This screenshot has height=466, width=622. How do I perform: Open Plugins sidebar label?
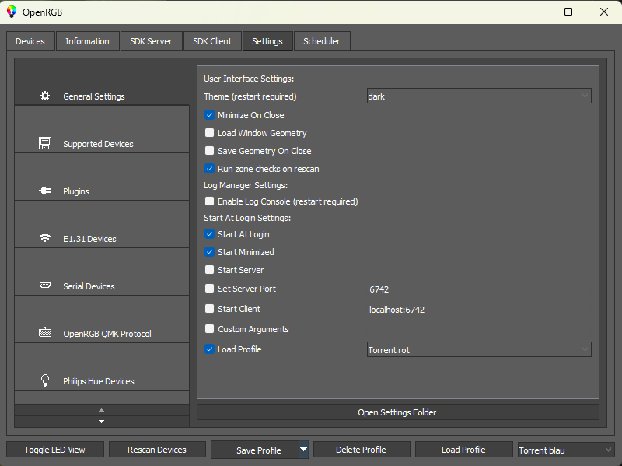click(76, 191)
